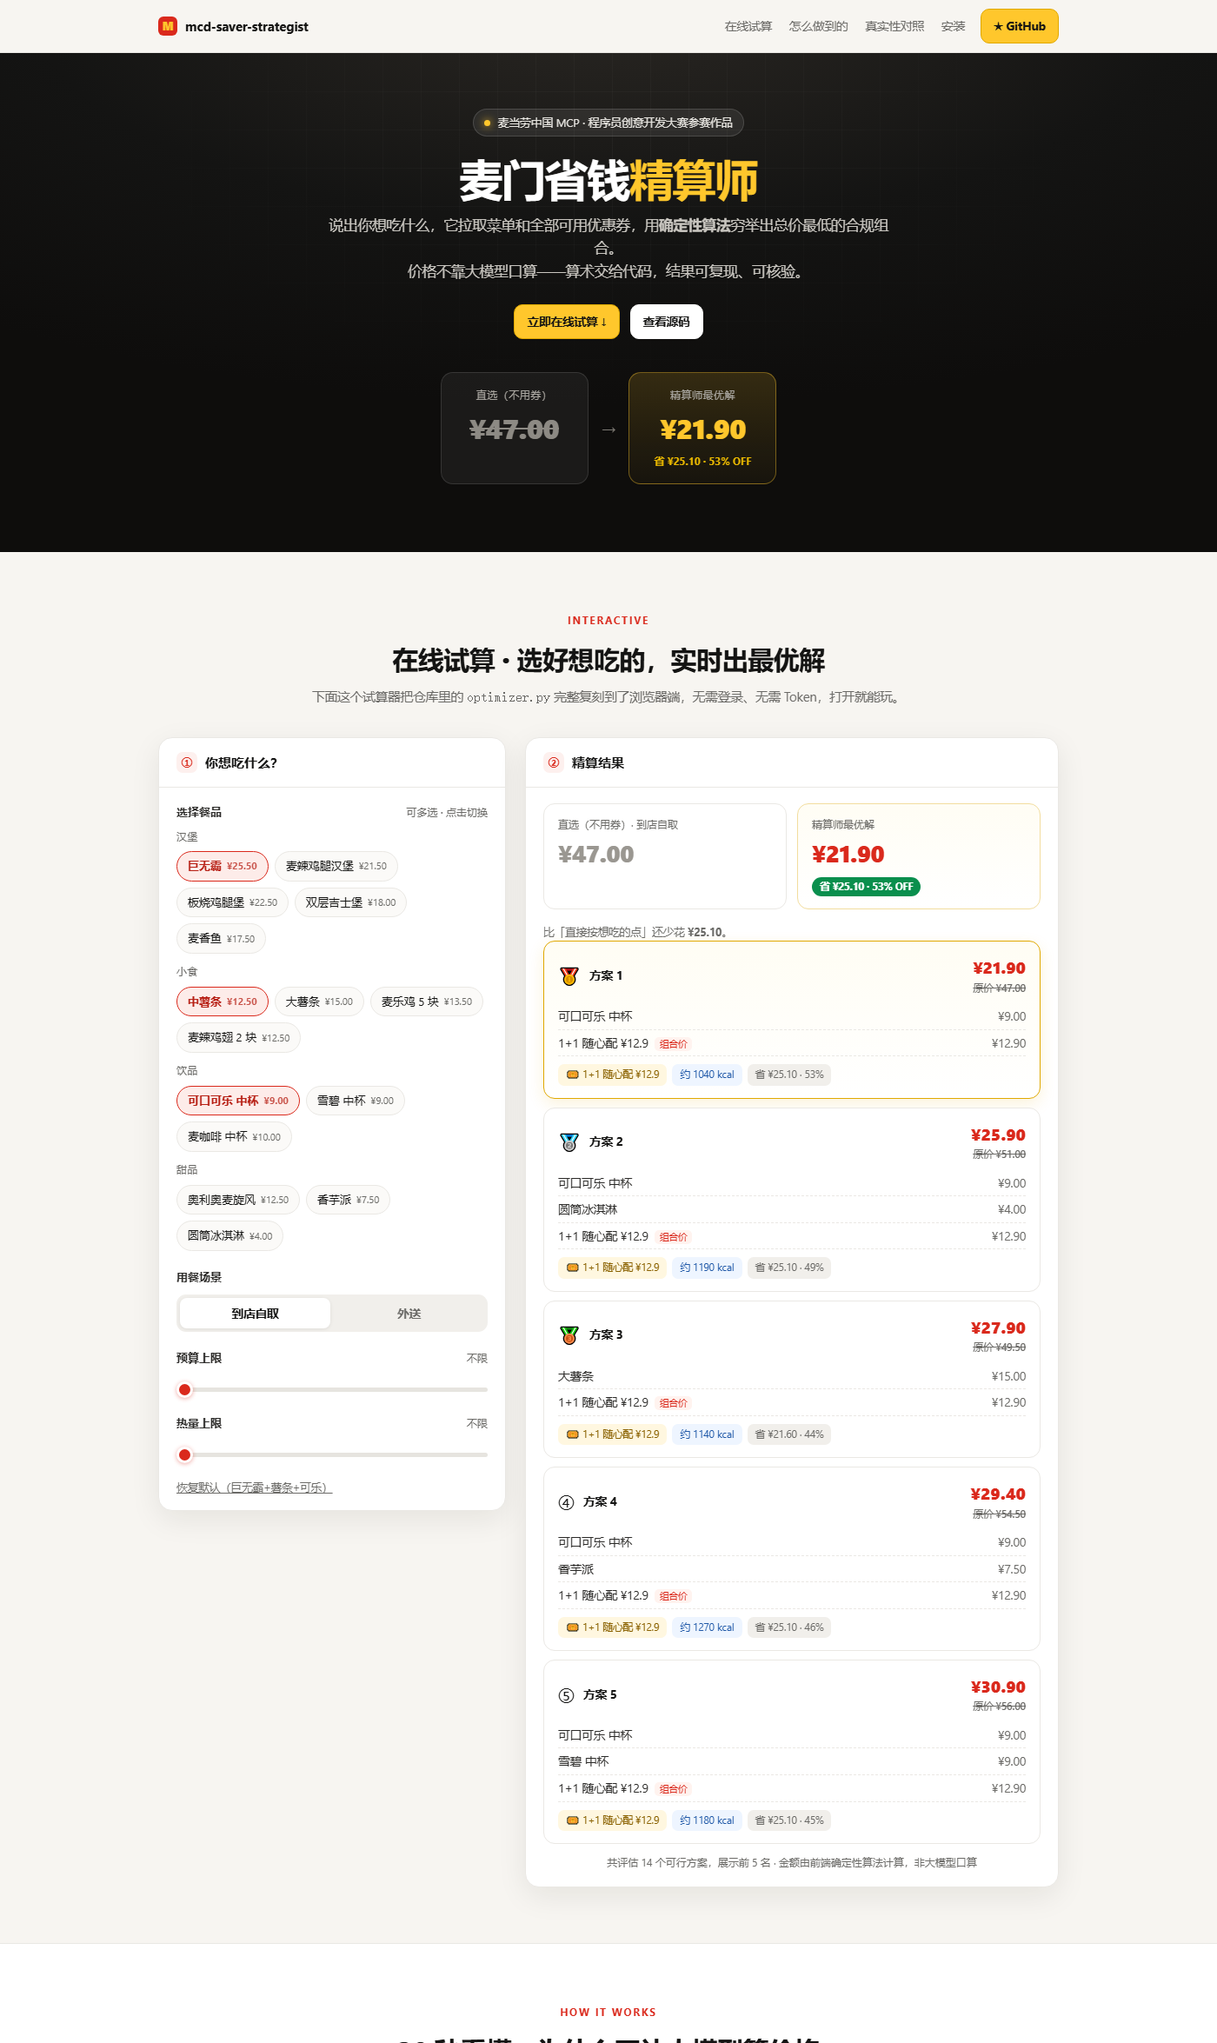Image resolution: width=1217 pixels, height=2043 pixels.
Task: Select the 麦辣鸡翅 2 块 chip
Action: (x=238, y=1038)
